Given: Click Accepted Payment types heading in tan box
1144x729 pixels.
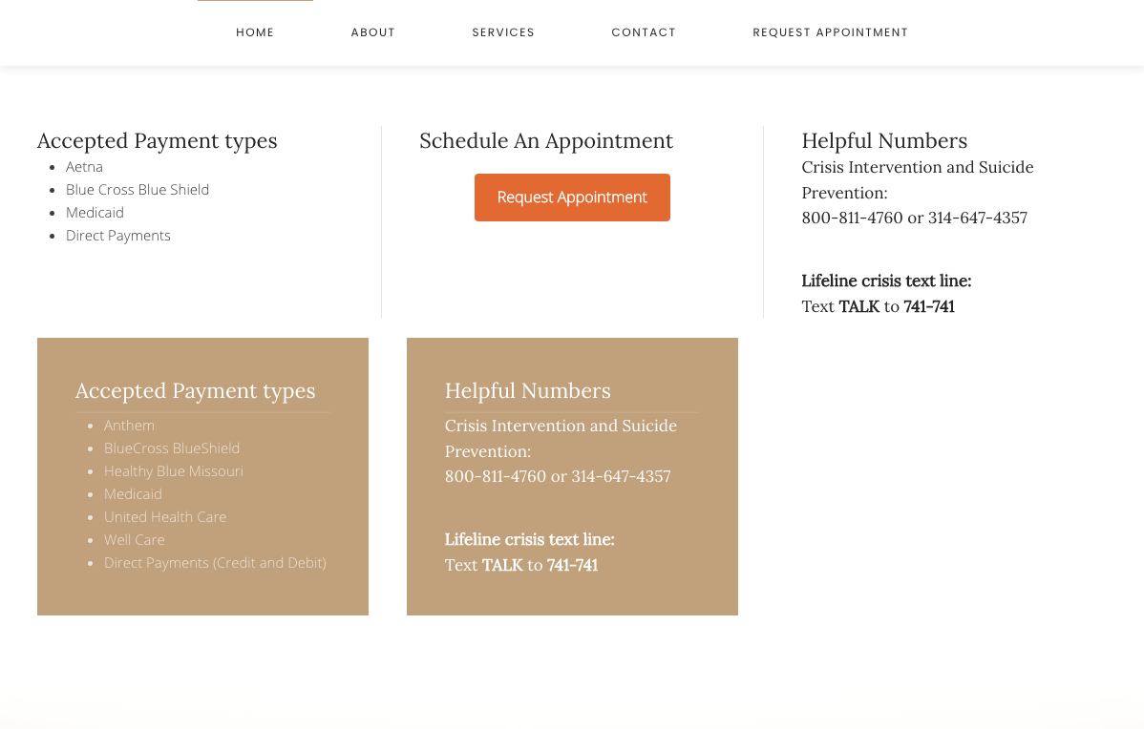Looking at the screenshot, I should click(x=196, y=391).
